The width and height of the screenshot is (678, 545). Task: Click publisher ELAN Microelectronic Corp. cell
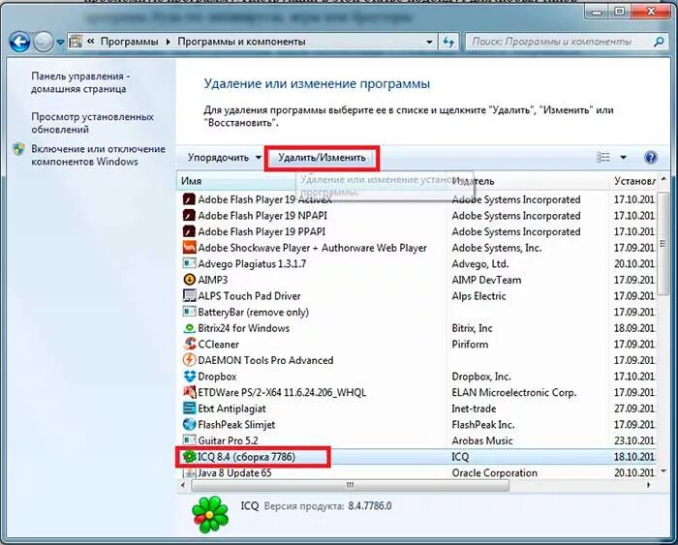click(513, 392)
